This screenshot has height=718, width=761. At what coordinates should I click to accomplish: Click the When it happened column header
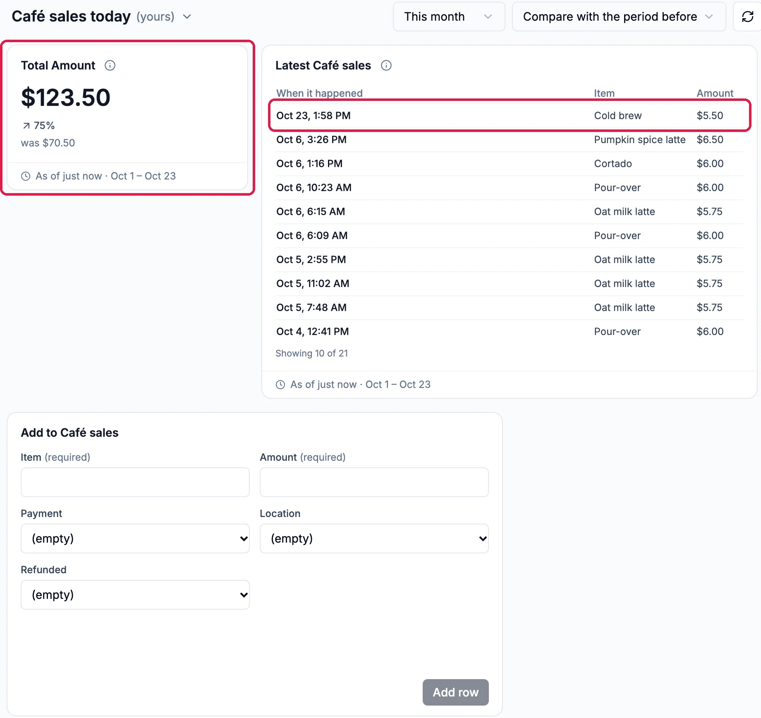tap(319, 93)
